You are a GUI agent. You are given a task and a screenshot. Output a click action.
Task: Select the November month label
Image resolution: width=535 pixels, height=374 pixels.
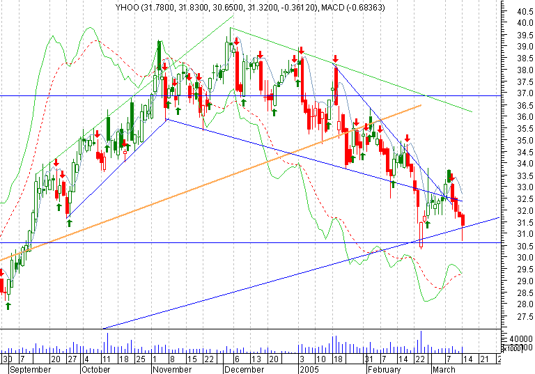172,370
